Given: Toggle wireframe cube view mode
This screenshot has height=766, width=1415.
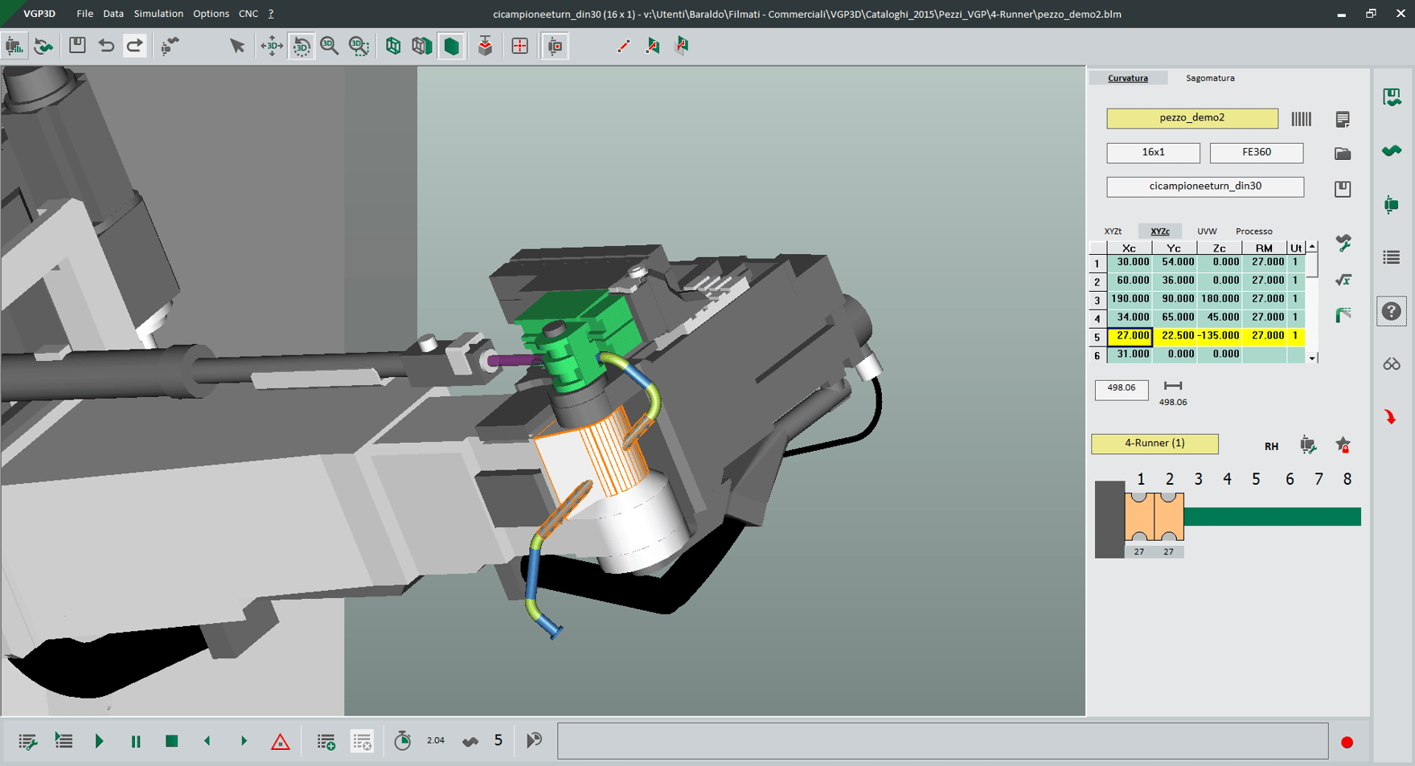Looking at the screenshot, I should pos(393,46).
